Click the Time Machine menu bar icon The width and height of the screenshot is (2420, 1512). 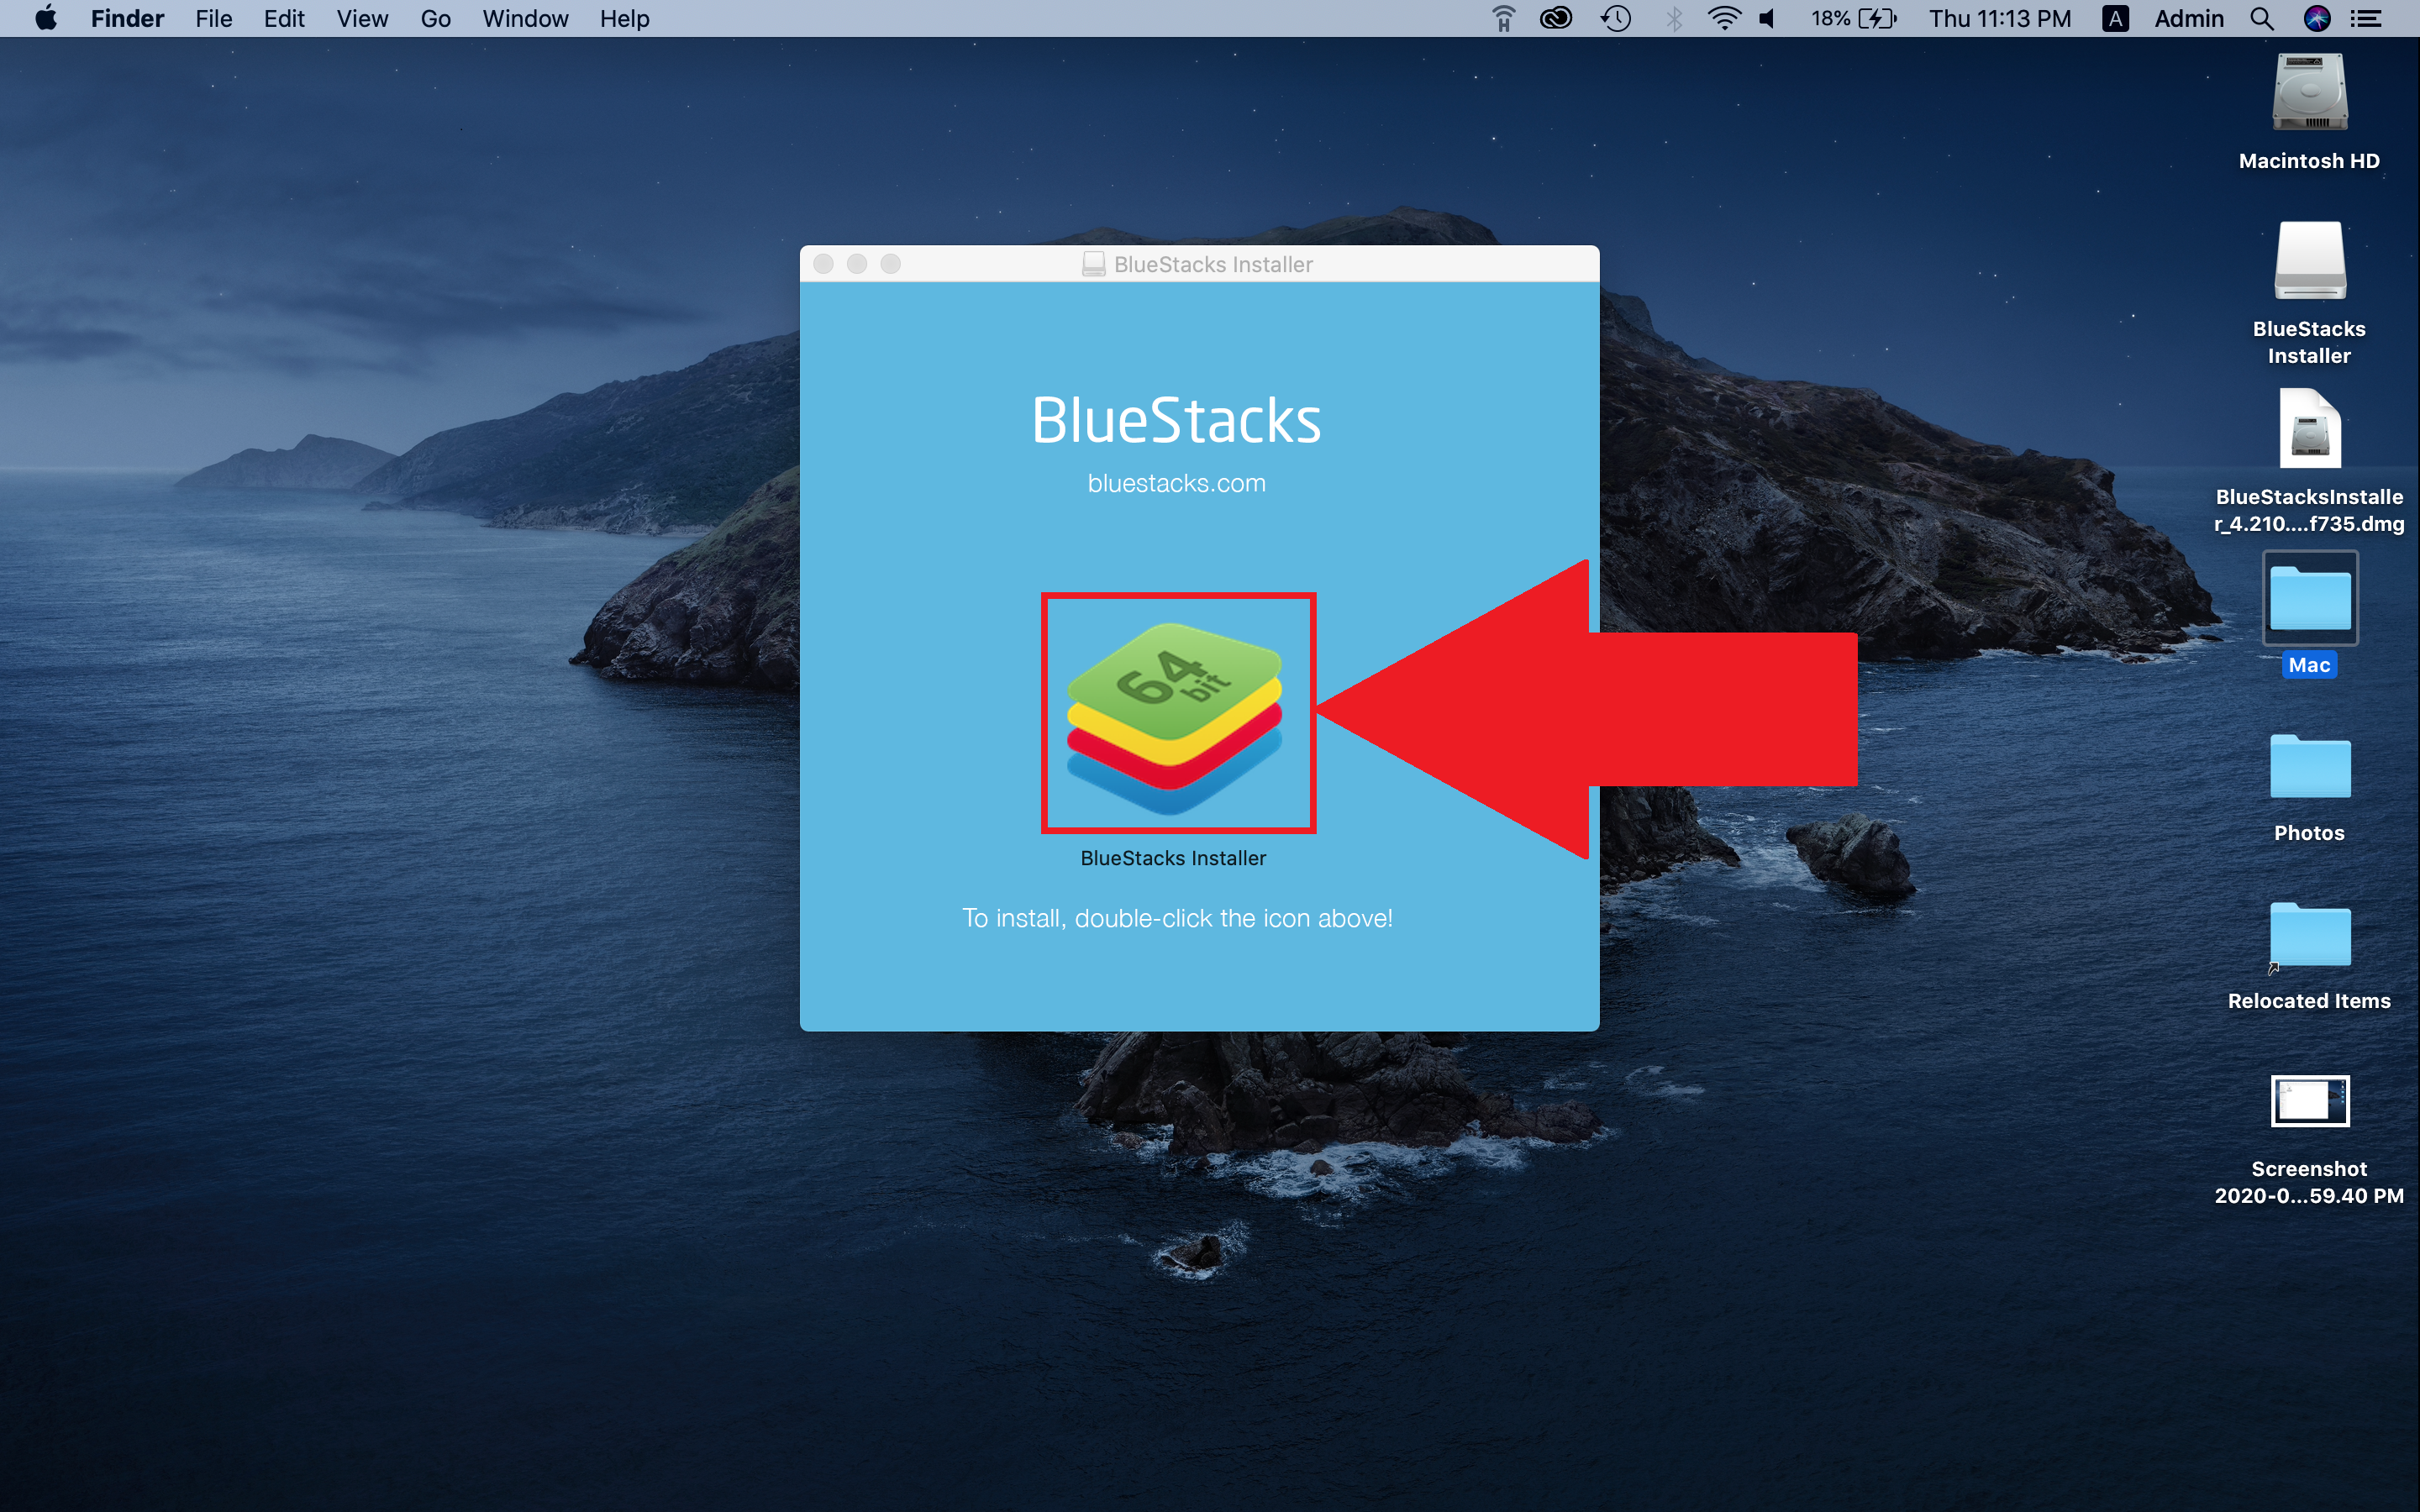pos(1615,19)
